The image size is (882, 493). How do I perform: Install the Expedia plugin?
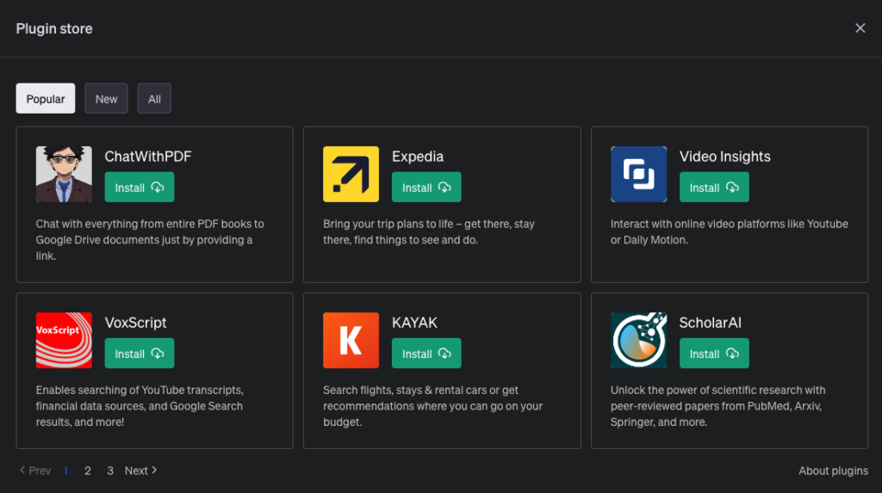pyautogui.click(x=426, y=188)
